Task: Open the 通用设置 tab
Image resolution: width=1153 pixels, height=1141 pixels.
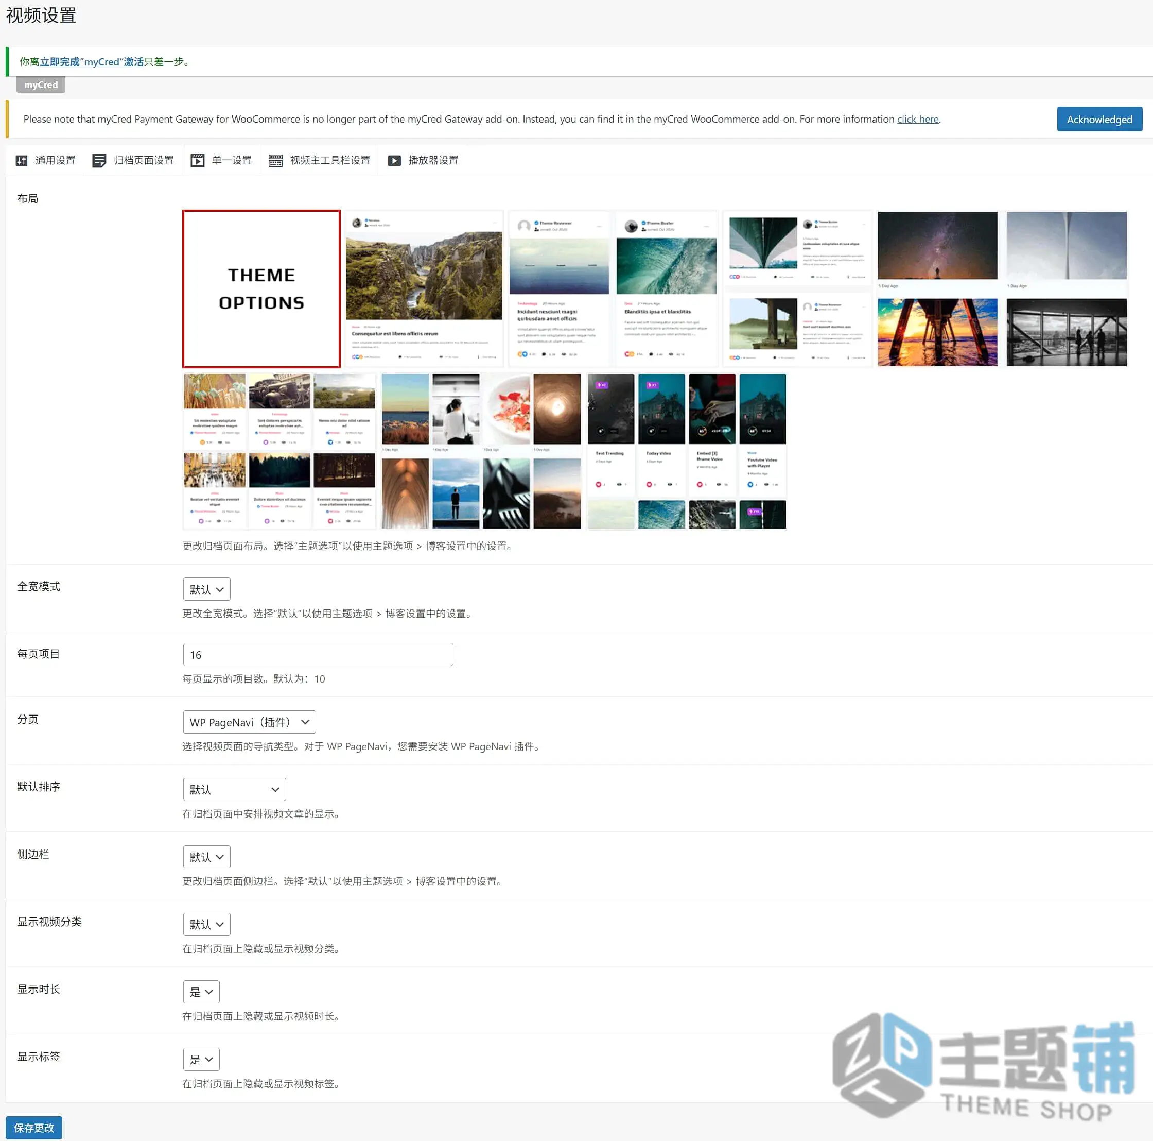Action: pos(46,160)
